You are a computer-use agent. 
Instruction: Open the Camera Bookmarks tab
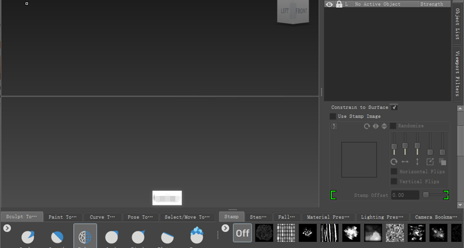[436, 217]
